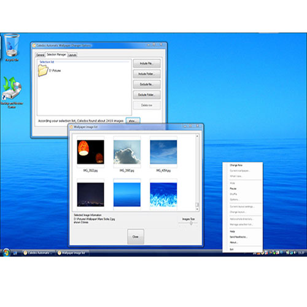Select Exit from the tray menu
The image size is (307, 307).
231,249
